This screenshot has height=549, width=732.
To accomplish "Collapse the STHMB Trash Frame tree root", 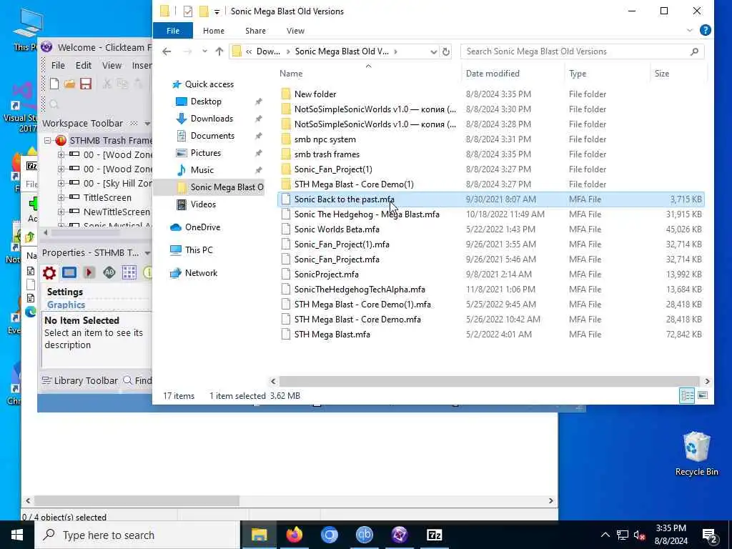I will pos(48,140).
